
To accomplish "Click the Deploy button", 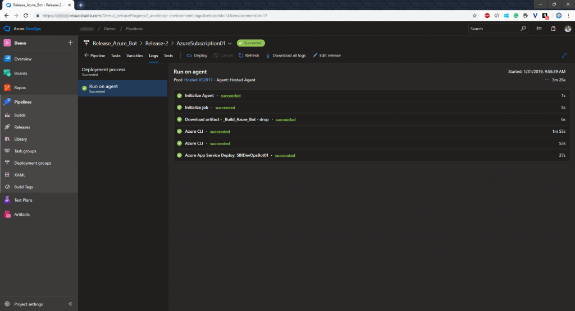I will click(x=197, y=55).
